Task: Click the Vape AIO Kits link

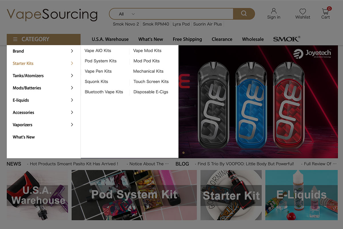Action: [x=98, y=51]
